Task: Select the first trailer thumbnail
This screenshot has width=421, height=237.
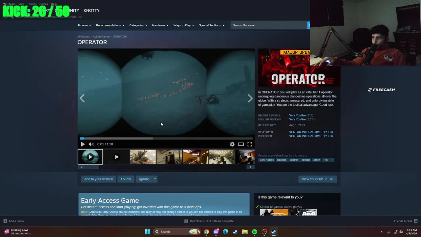Action: pyautogui.click(x=90, y=157)
